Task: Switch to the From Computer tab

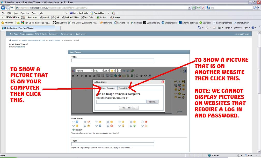Action: [108, 88]
